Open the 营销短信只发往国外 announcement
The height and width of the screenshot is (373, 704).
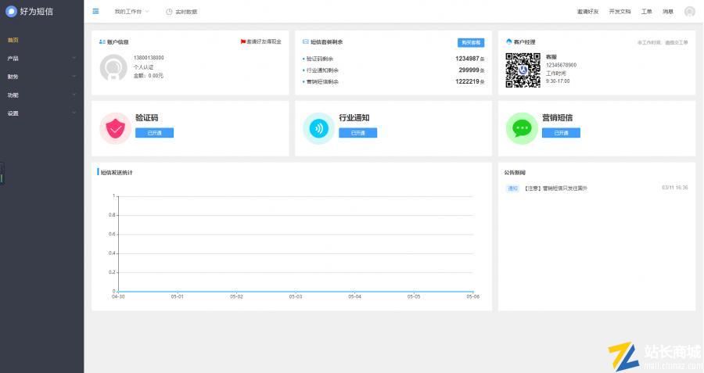[x=556, y=188]
